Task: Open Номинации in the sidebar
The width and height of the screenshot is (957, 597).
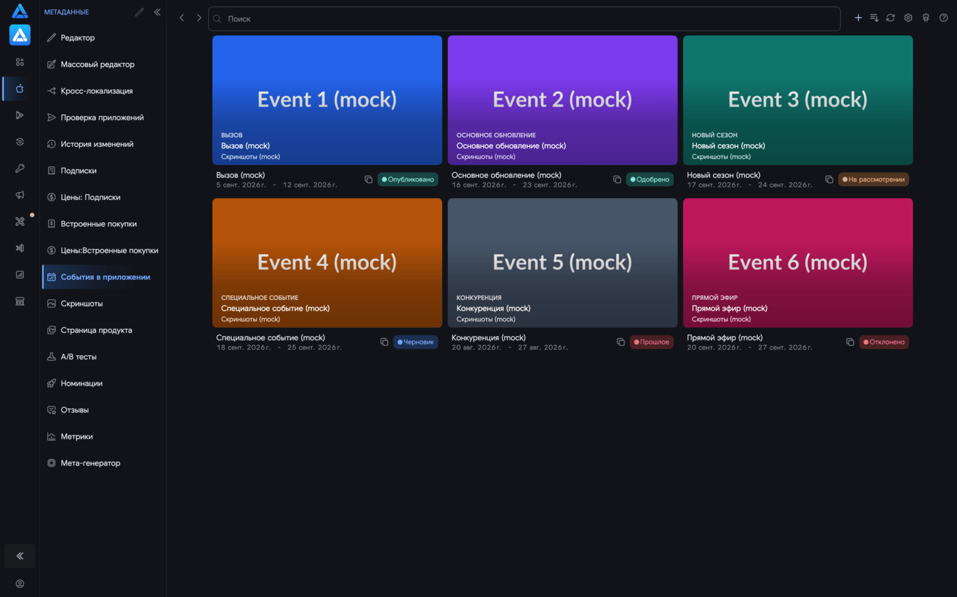Action: (103, 384)
